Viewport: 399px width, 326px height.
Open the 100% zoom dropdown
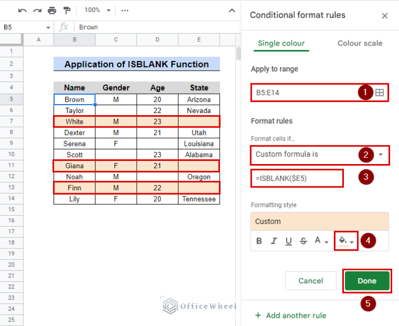[98, 10]
